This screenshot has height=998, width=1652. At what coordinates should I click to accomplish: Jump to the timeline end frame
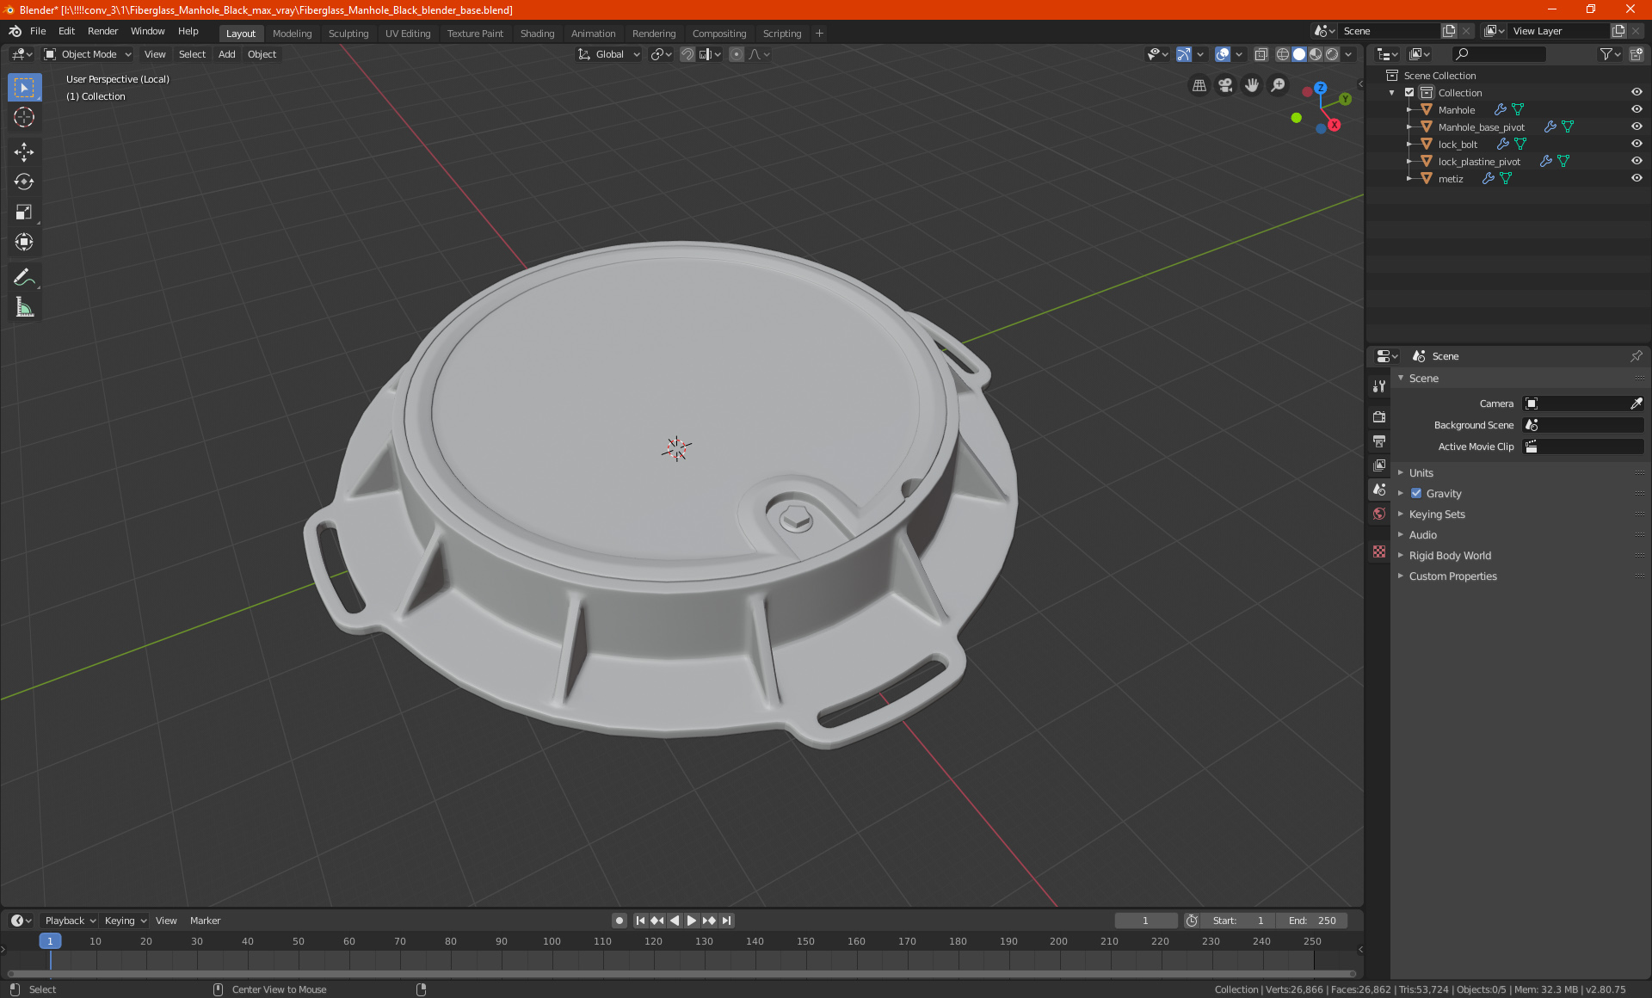(727, 921)
